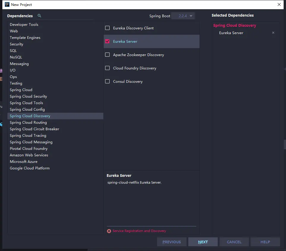Choose Spring Cloud Routing category

[56, 123]
